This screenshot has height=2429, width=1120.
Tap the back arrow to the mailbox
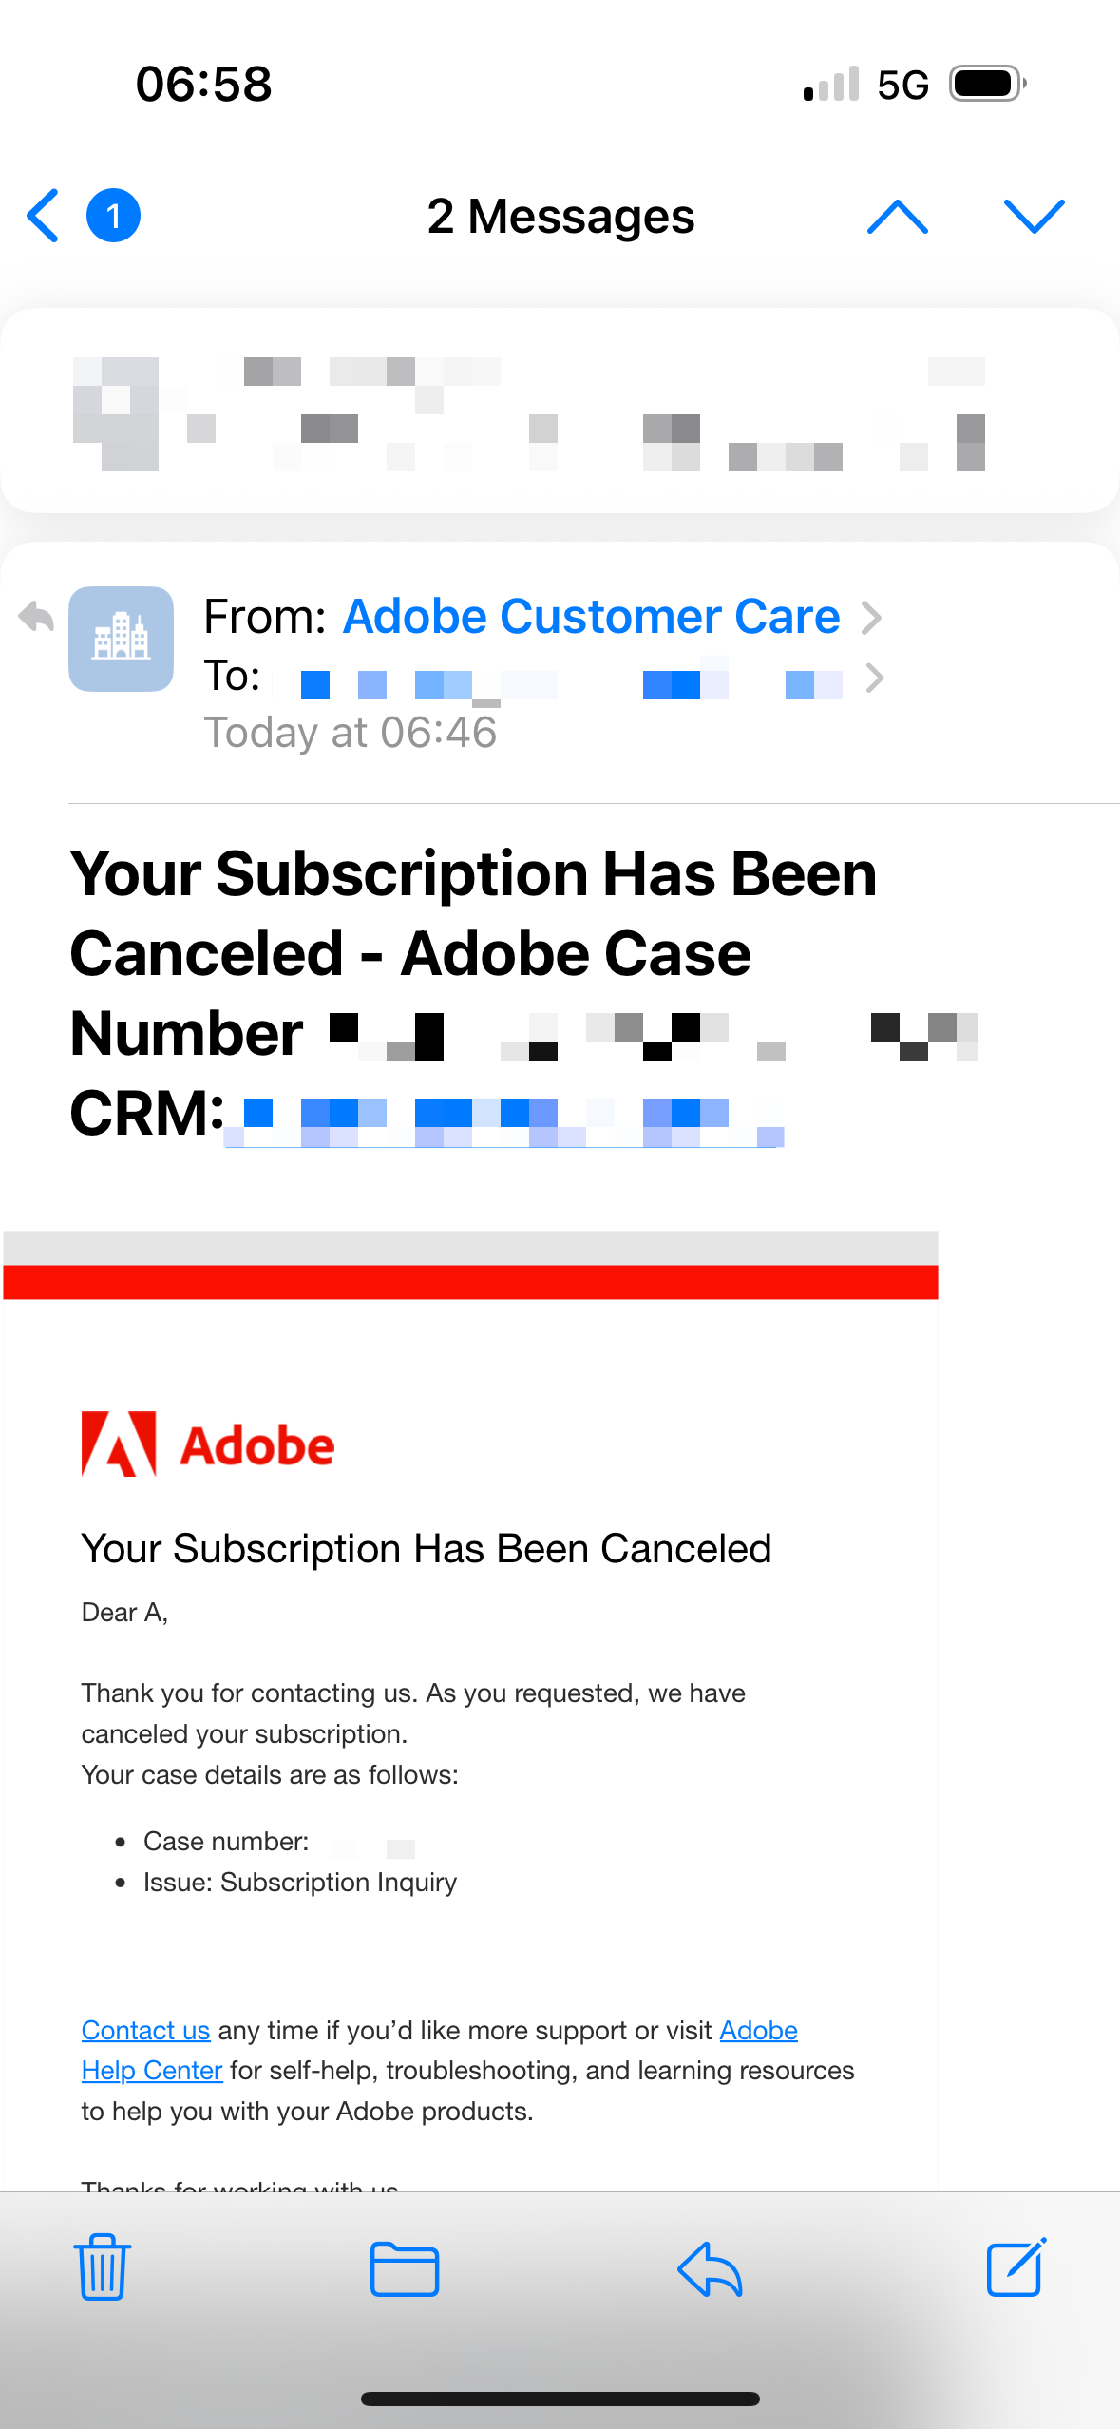[x=43, y=216]
